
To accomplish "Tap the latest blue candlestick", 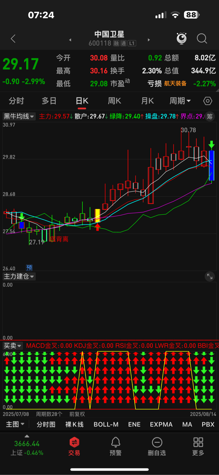I will (212, 165).
